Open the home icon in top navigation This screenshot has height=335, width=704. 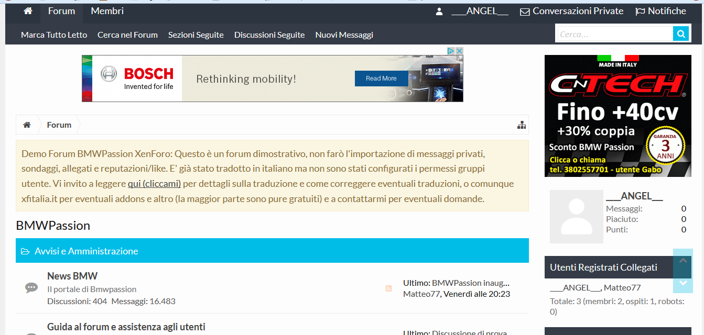click(28, 11)
